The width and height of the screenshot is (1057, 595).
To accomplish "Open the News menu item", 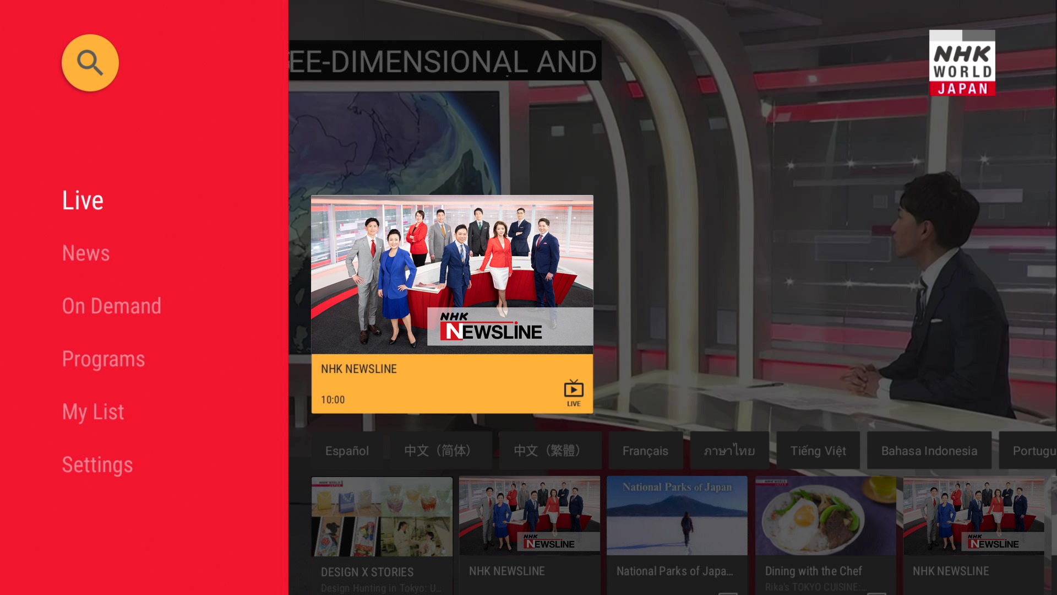I will click(86, 253).
